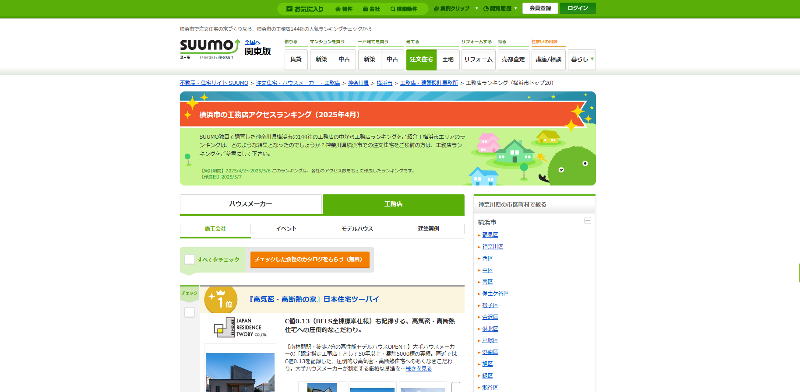Open 新築 under 一戸建てを買う

tap(370, 59)
